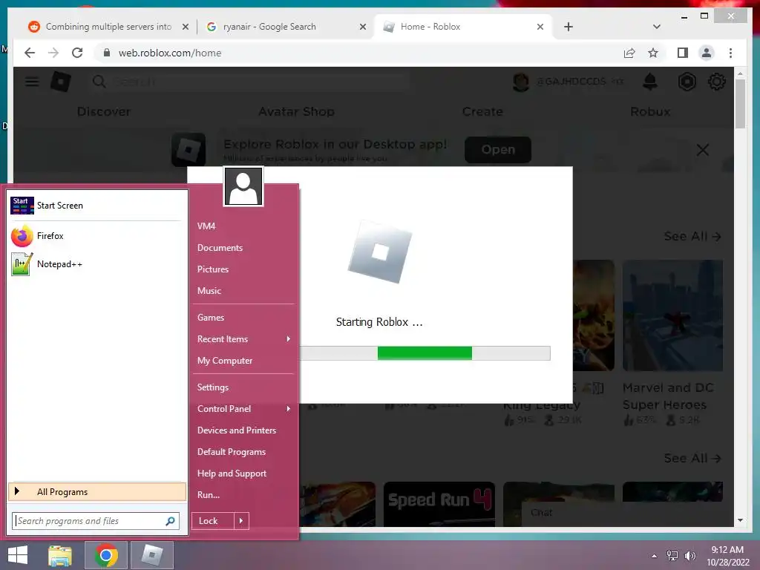Open a new Chrome tab
The width and height of the screenshot is (760, 570).
point(569,27)
